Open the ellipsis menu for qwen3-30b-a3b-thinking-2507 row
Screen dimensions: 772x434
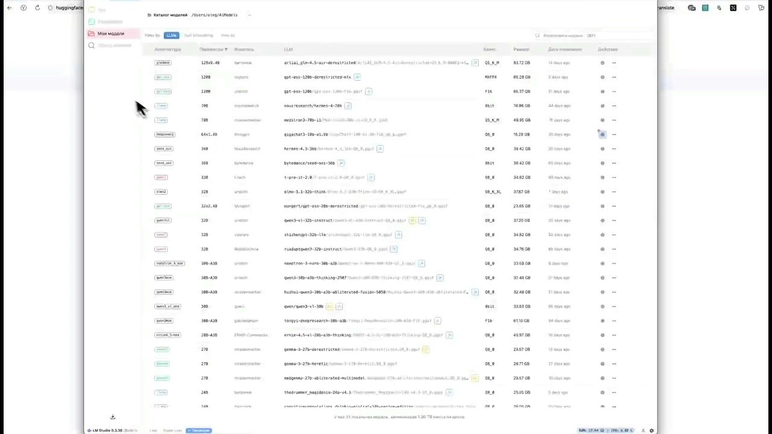tap(614, 278)
